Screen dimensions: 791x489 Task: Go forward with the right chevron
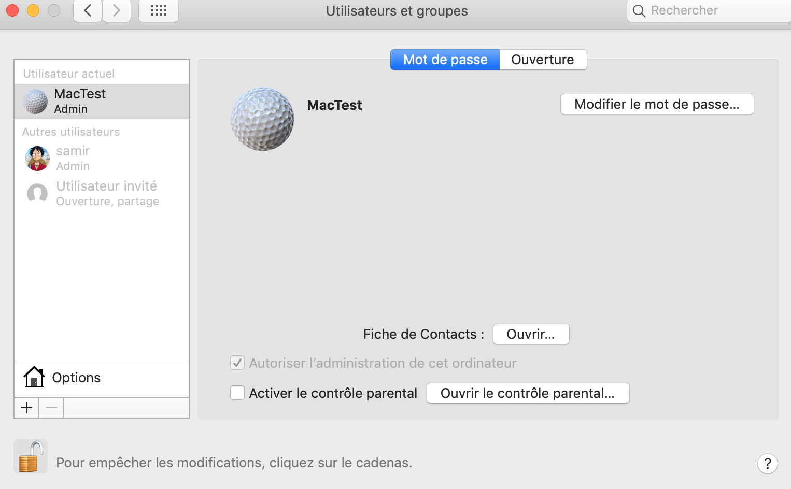click(x=117, y=11)
